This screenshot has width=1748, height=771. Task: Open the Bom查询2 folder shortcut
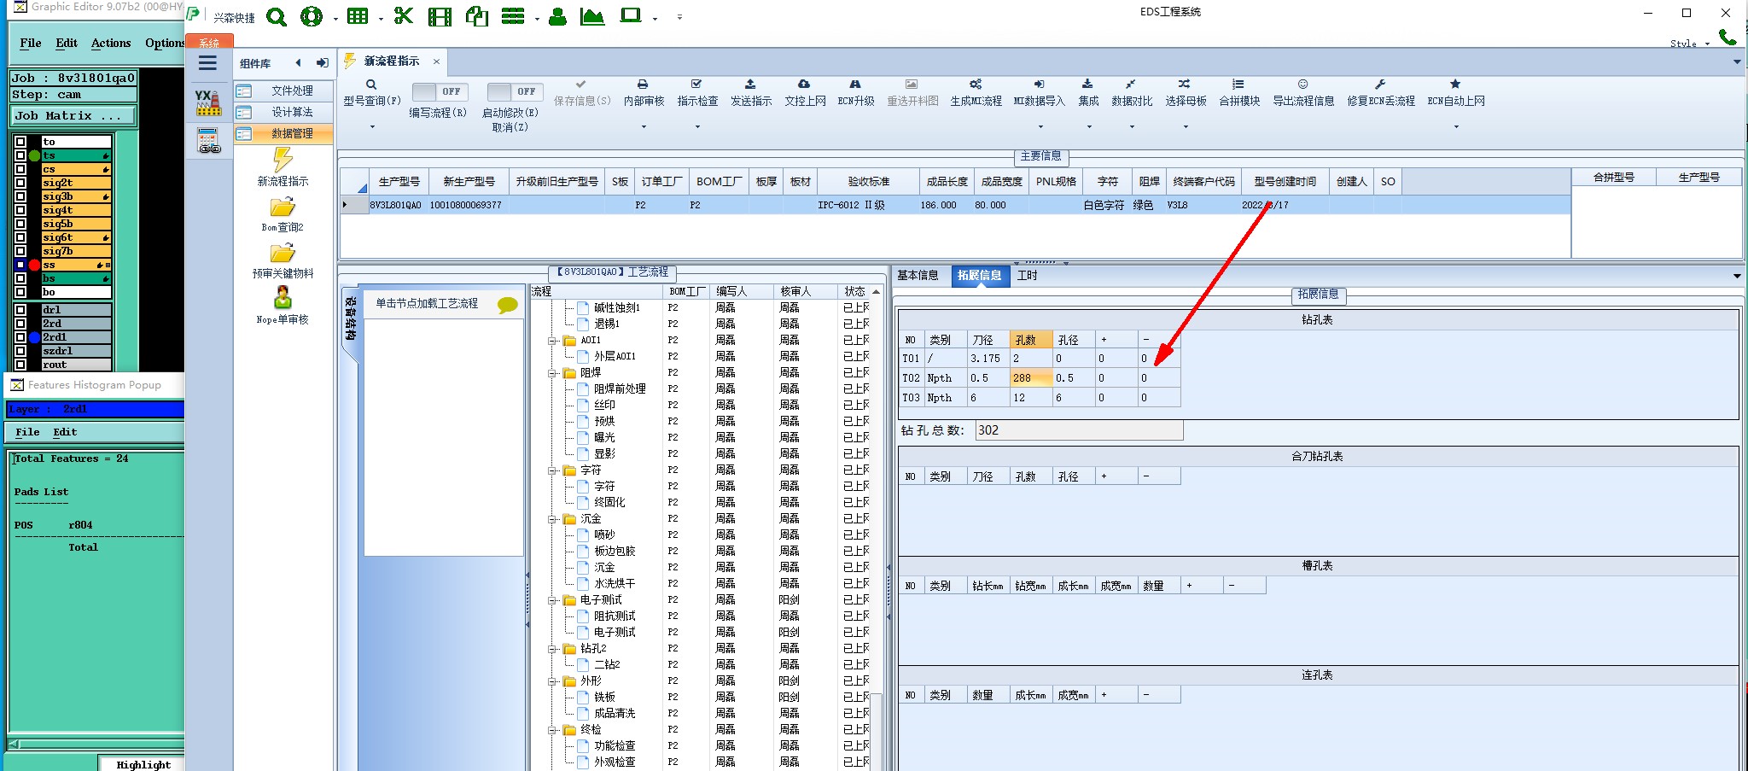(283, 213)
